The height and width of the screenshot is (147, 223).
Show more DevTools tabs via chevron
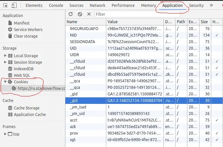pyautogui.click(x=211, y=6)
